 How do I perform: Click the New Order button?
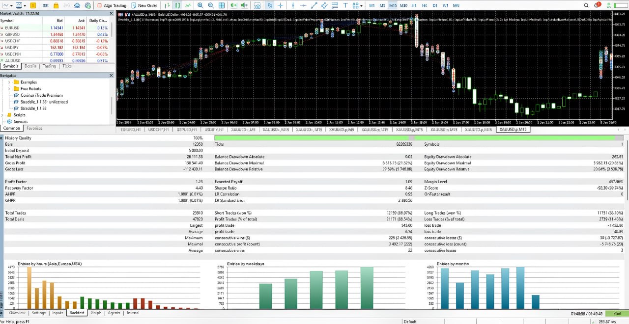point(143,5)
